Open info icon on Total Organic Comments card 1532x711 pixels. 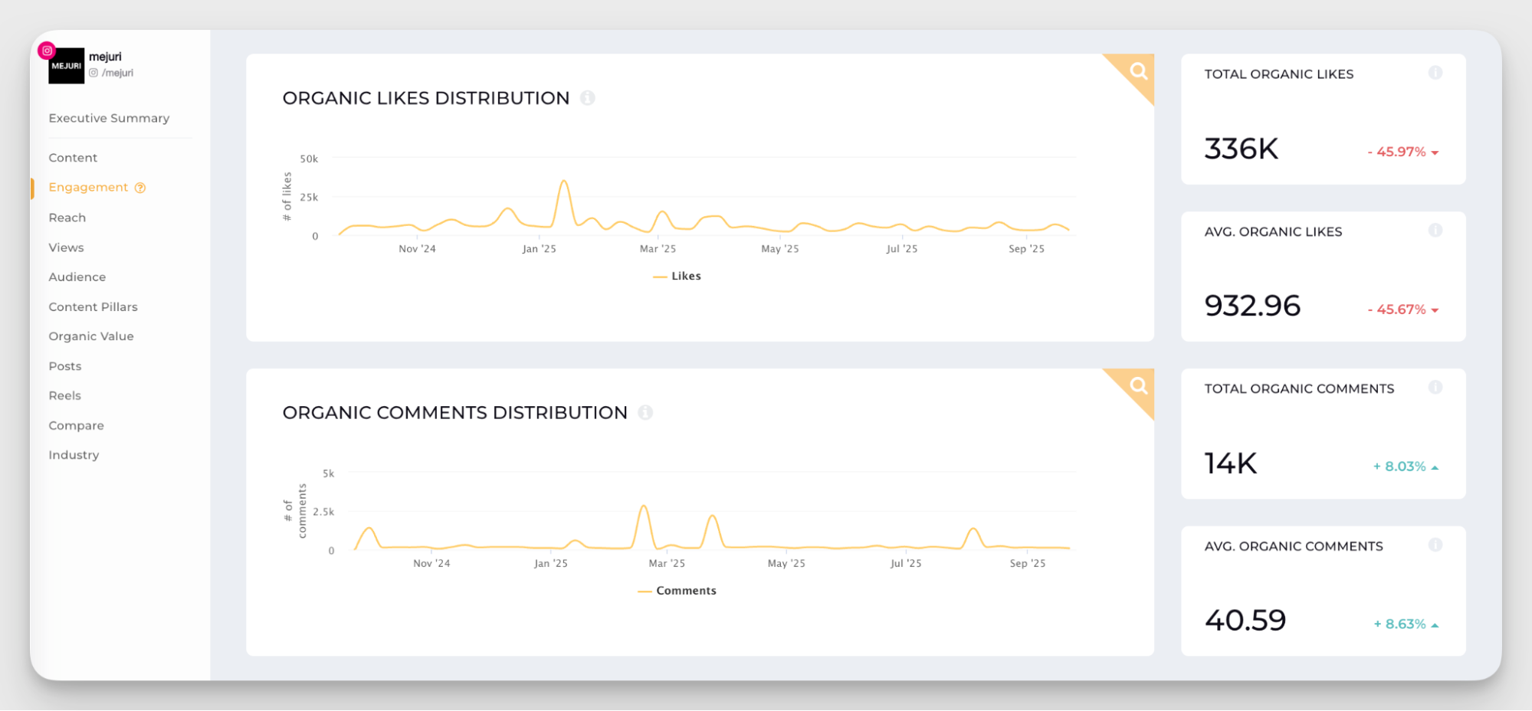pyautogui.click(x=1435, y=388)
